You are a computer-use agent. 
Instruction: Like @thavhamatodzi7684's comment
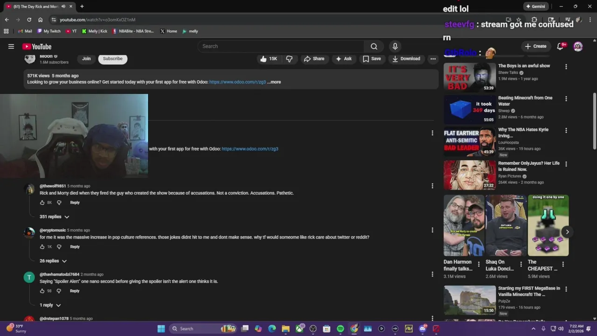(42, 291)
